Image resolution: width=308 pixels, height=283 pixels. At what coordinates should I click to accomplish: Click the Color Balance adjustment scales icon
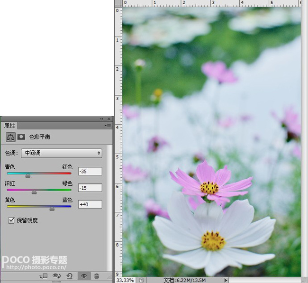pos(10,137)
